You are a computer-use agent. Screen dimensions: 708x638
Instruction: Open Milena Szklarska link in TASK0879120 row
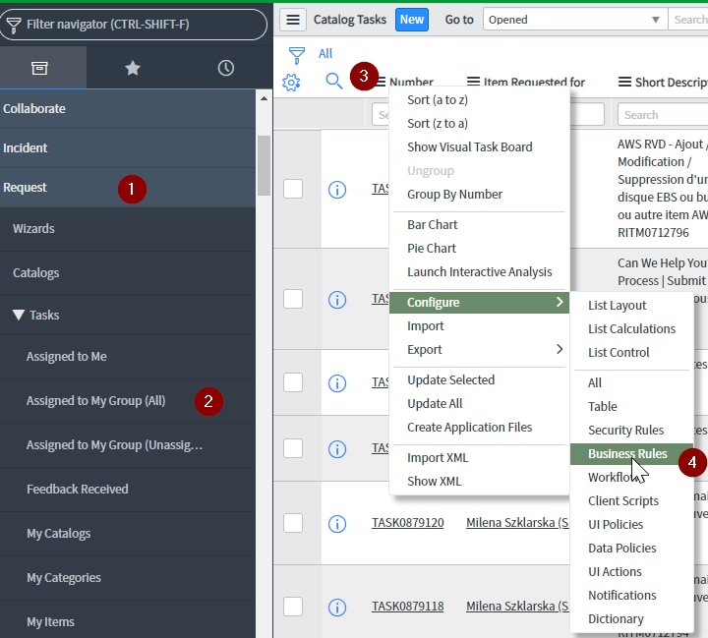point(517,522)
